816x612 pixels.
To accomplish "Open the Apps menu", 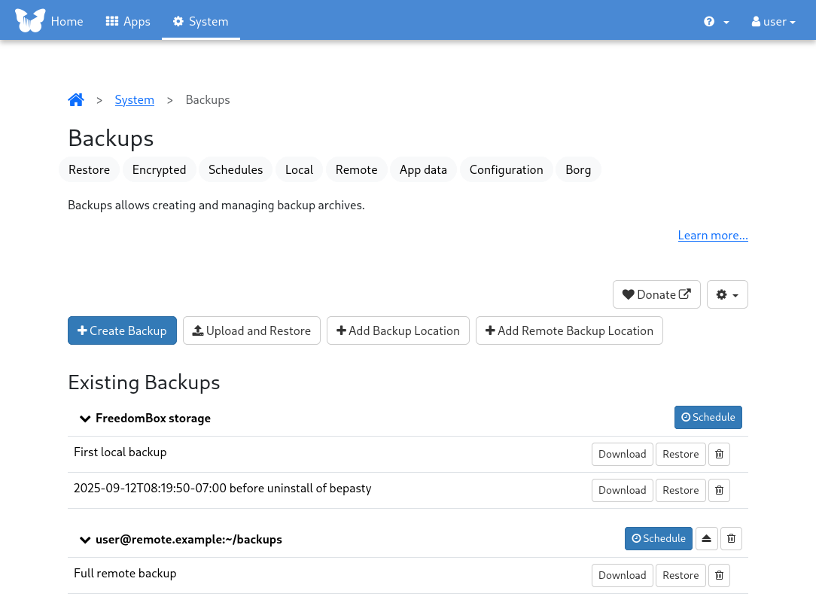I will click(127, 21).
